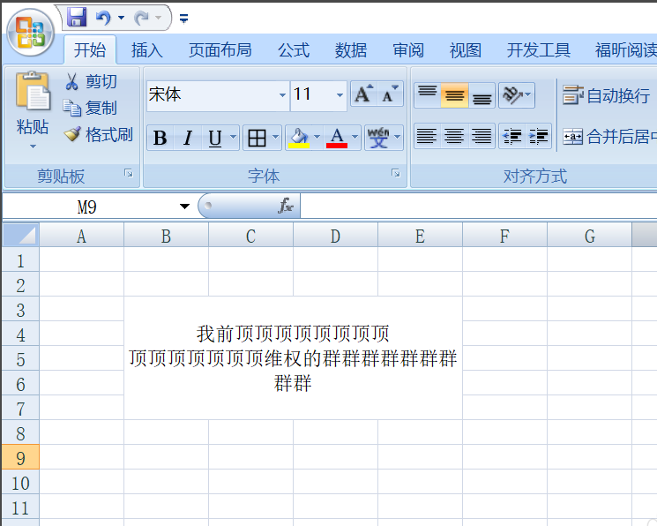Image resolution: width=657 pixels, height=526 pixels.
Task: Toggle italic formatting
Action: 188,138
